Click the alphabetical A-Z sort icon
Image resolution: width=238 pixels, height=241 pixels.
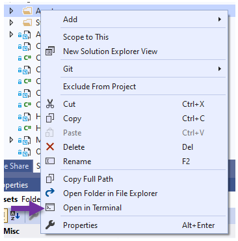pyautogui.click(x=15, y=216)
